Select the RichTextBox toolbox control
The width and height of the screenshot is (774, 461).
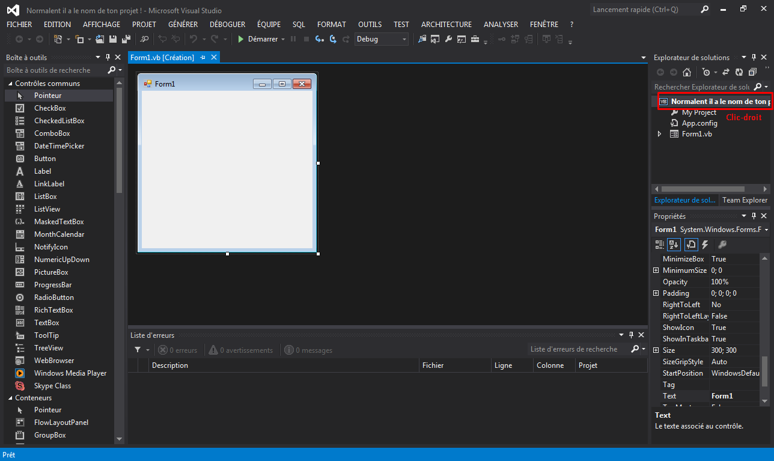tap(59, 310)
